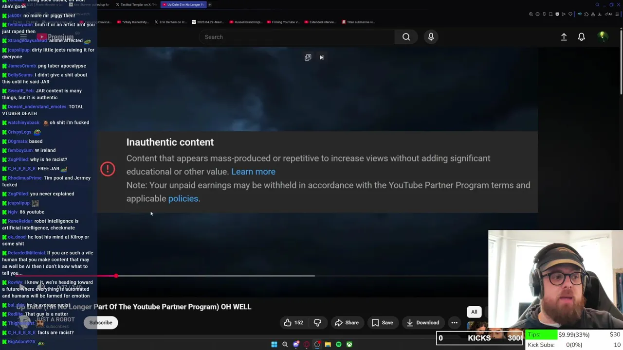Open the Windows Start menu
The width and height of the screenshot is (623, 350).
pyautogui.click(x=274, y=344)
